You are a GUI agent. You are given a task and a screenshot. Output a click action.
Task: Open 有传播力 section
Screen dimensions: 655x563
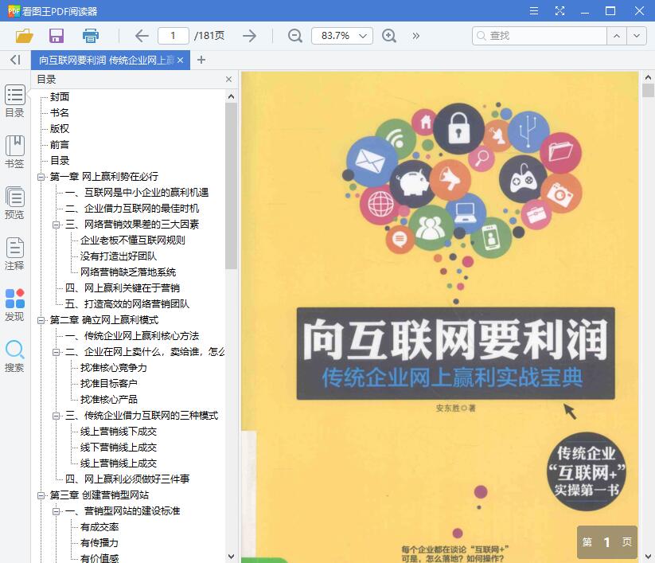(x=99, y=543)
